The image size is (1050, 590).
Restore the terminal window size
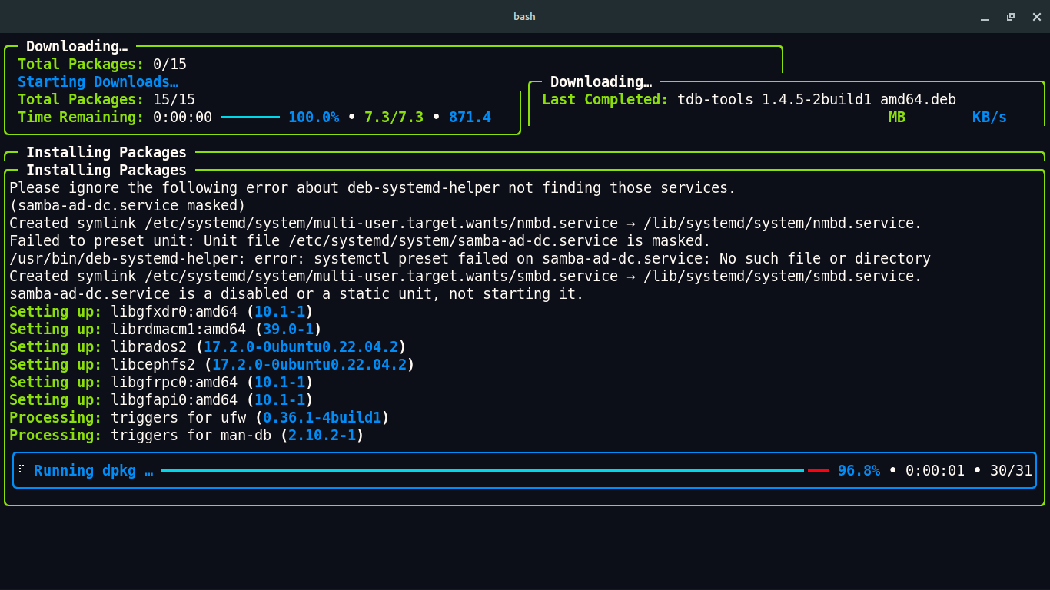(1011, 17)
